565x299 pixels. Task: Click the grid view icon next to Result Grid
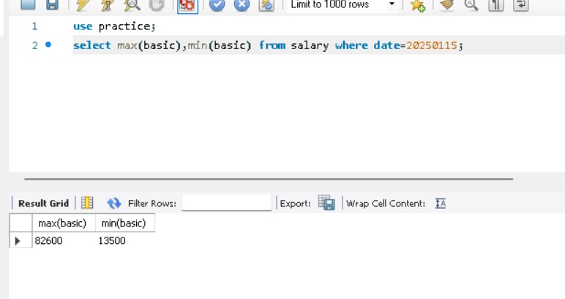87,203
